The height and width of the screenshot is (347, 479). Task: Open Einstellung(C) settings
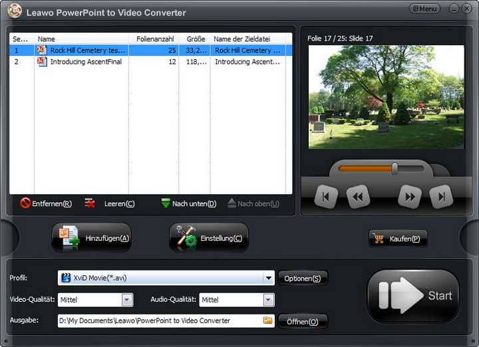point(209,238)
